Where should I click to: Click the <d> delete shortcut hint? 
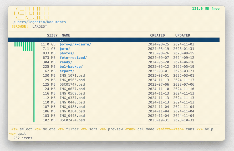coord(45,129)
